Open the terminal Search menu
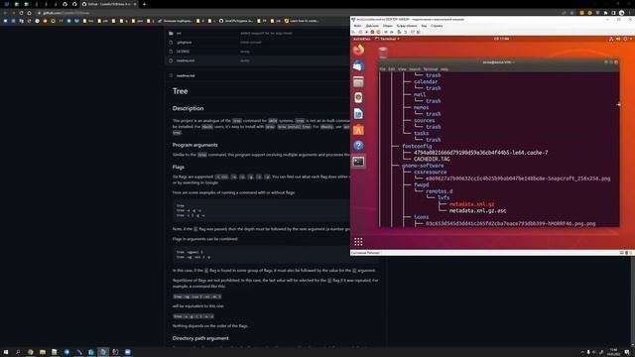Screen dimensions: 635x357 click(415, 69)
